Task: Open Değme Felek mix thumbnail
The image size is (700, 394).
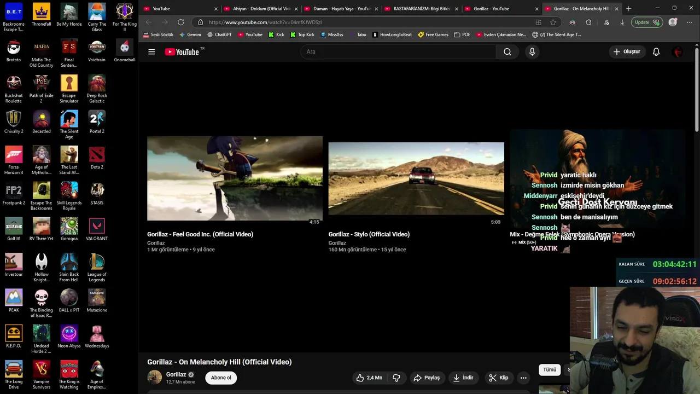Action: 597,178
